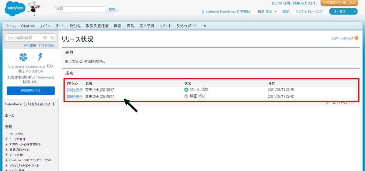Click すべて折りたたむ link

(x=47, y=46)
